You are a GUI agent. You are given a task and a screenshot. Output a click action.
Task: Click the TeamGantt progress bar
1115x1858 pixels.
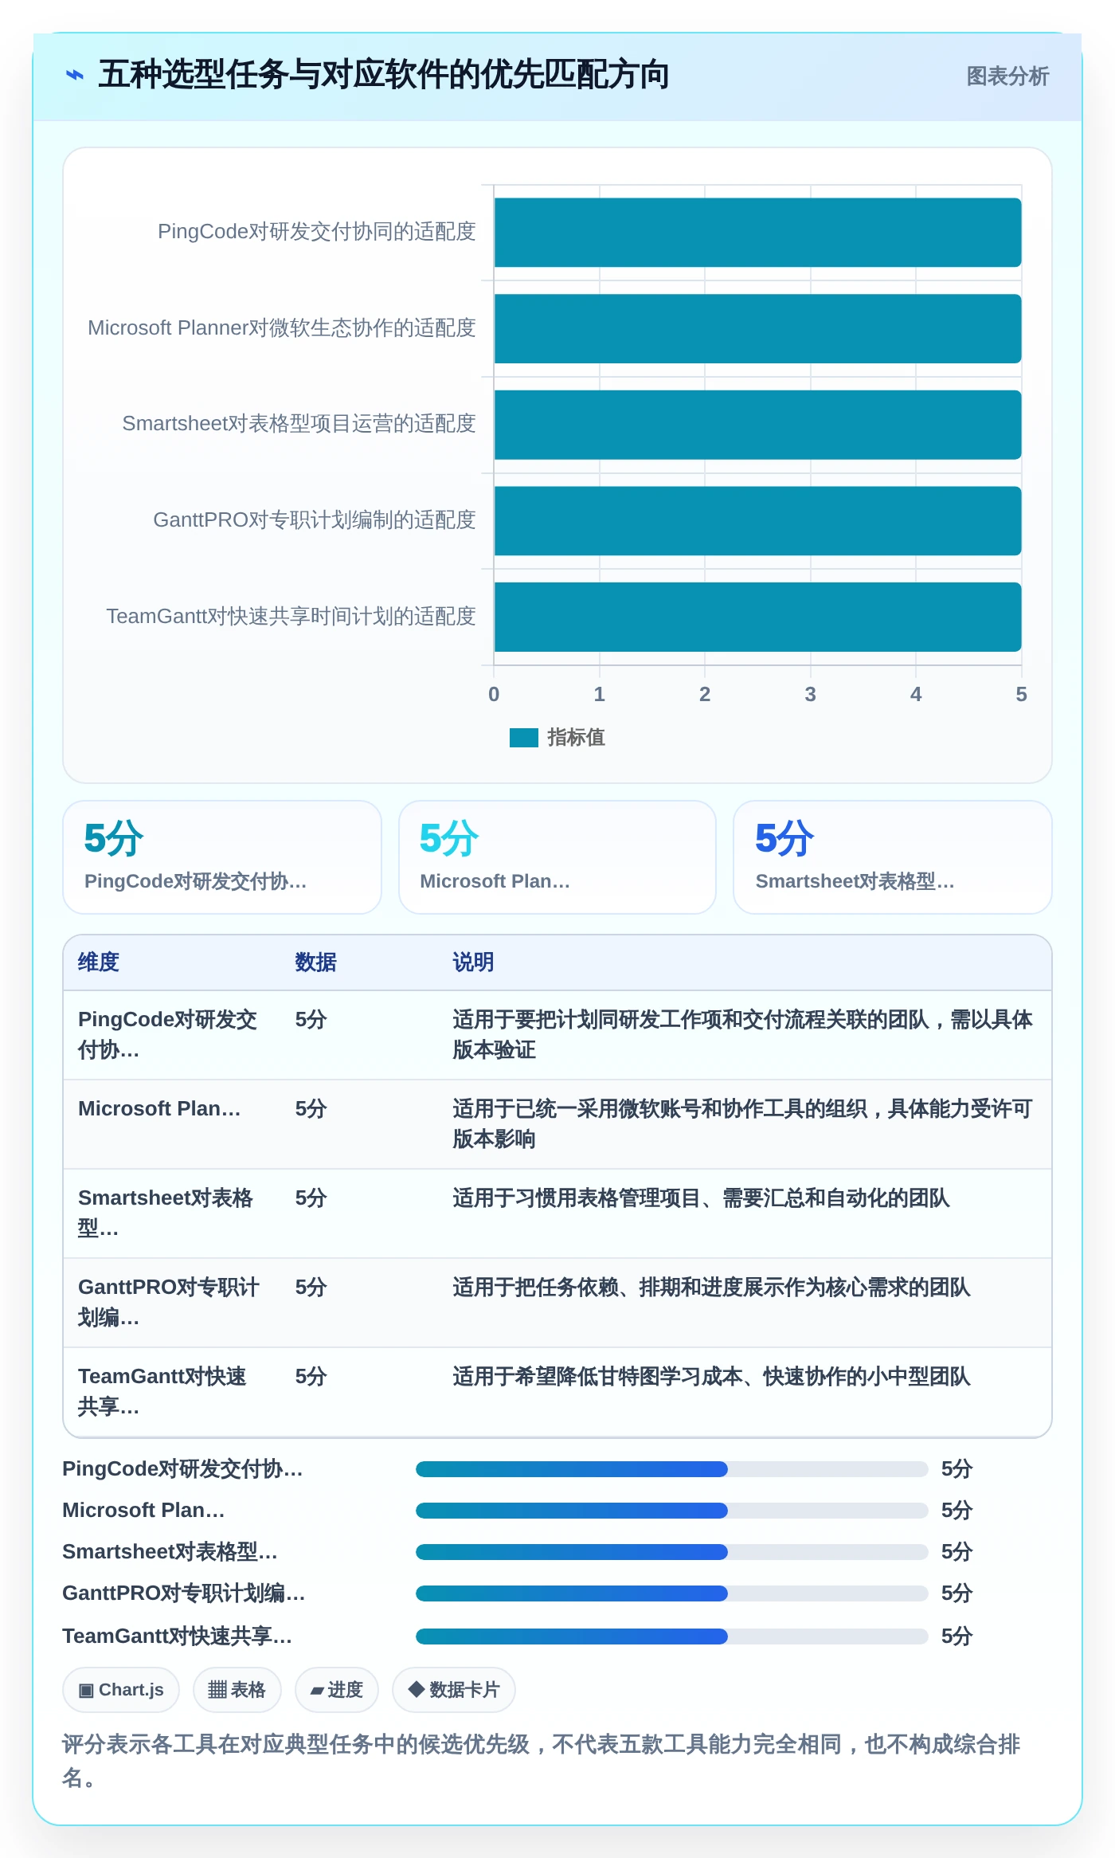pyautogui.click(x=672, y=1637)
